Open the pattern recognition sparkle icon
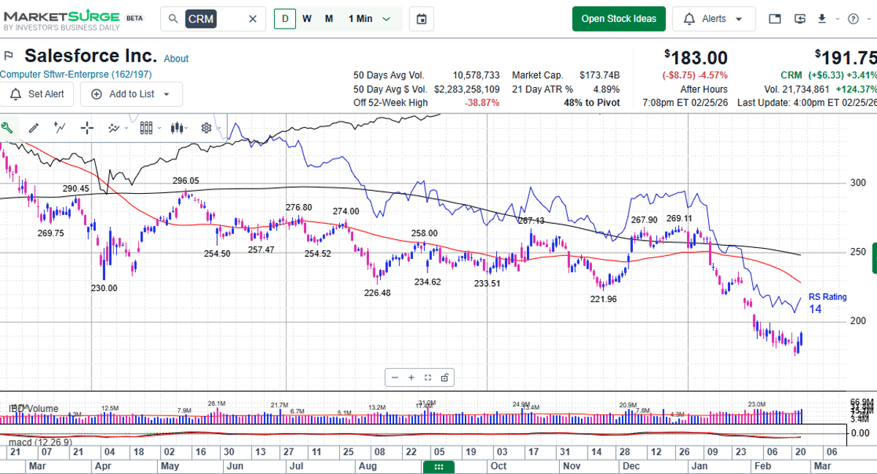877x474 pixels. [x=112, y=127]
